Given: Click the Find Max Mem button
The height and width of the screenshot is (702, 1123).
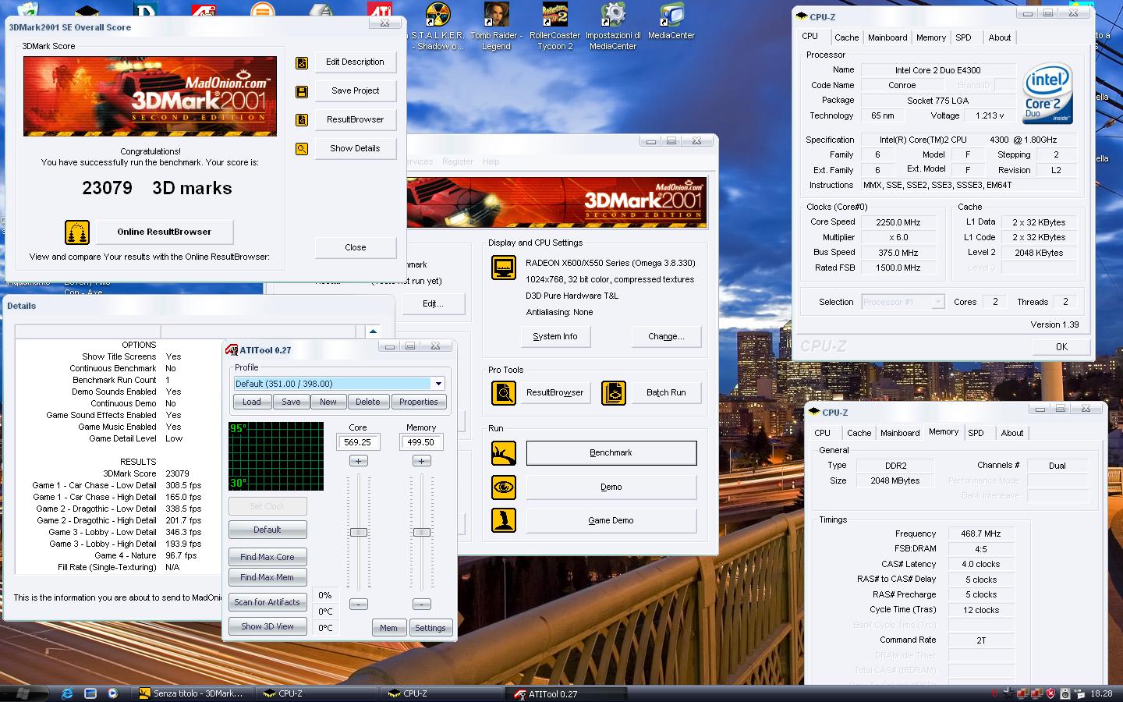Looking at the screenshot, I should (x=267, y=577).
